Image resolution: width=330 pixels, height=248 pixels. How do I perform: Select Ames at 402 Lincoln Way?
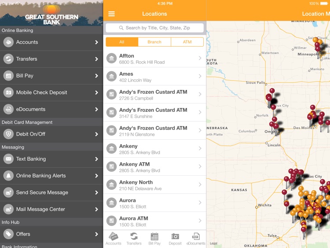pos(155,77)
